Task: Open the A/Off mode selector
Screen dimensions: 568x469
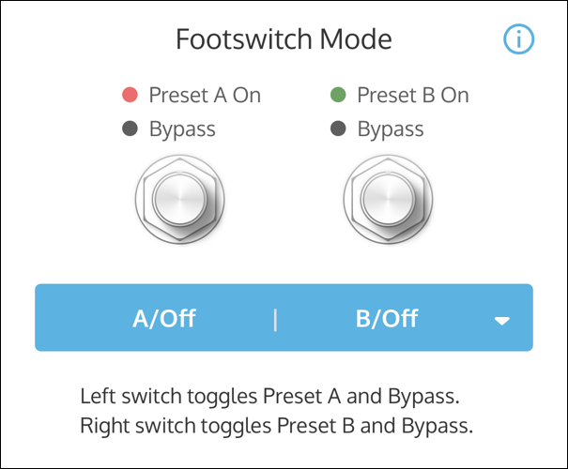Action: point(164,319)
